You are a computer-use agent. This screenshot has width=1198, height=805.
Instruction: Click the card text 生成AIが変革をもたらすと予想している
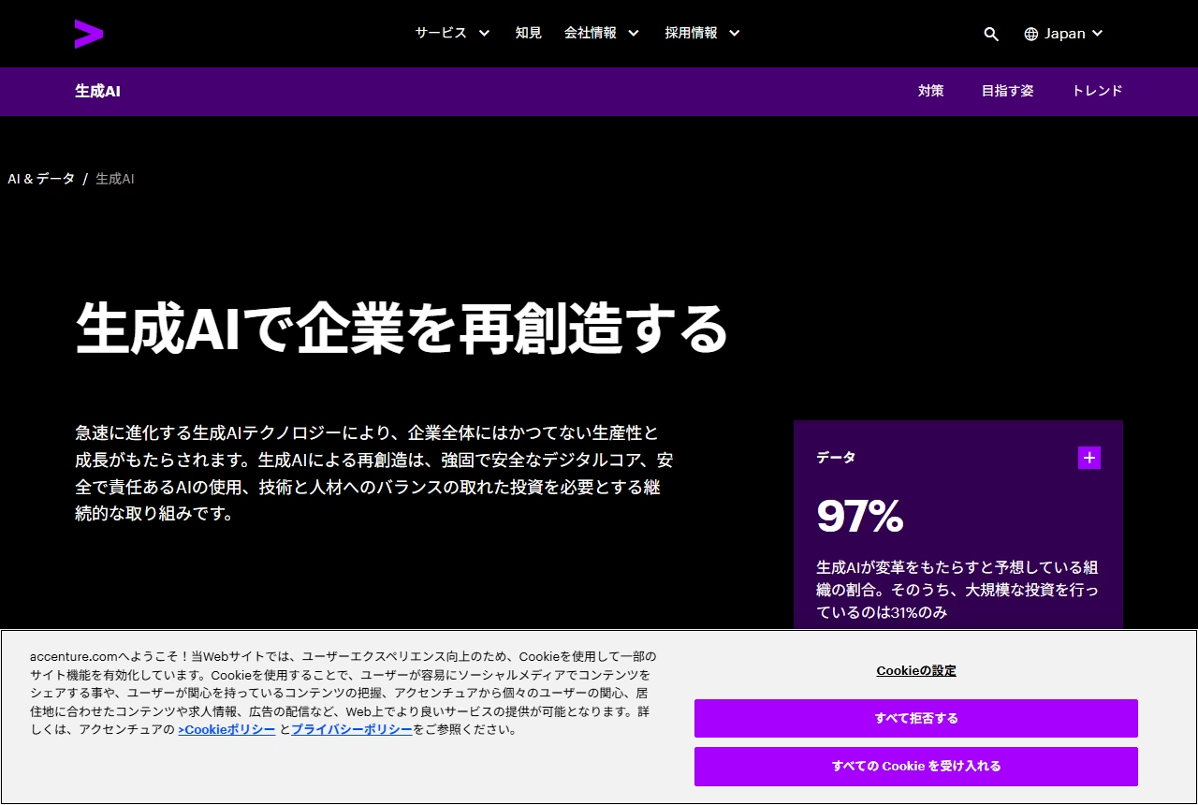pyautogui.click(x=957, y=590)
